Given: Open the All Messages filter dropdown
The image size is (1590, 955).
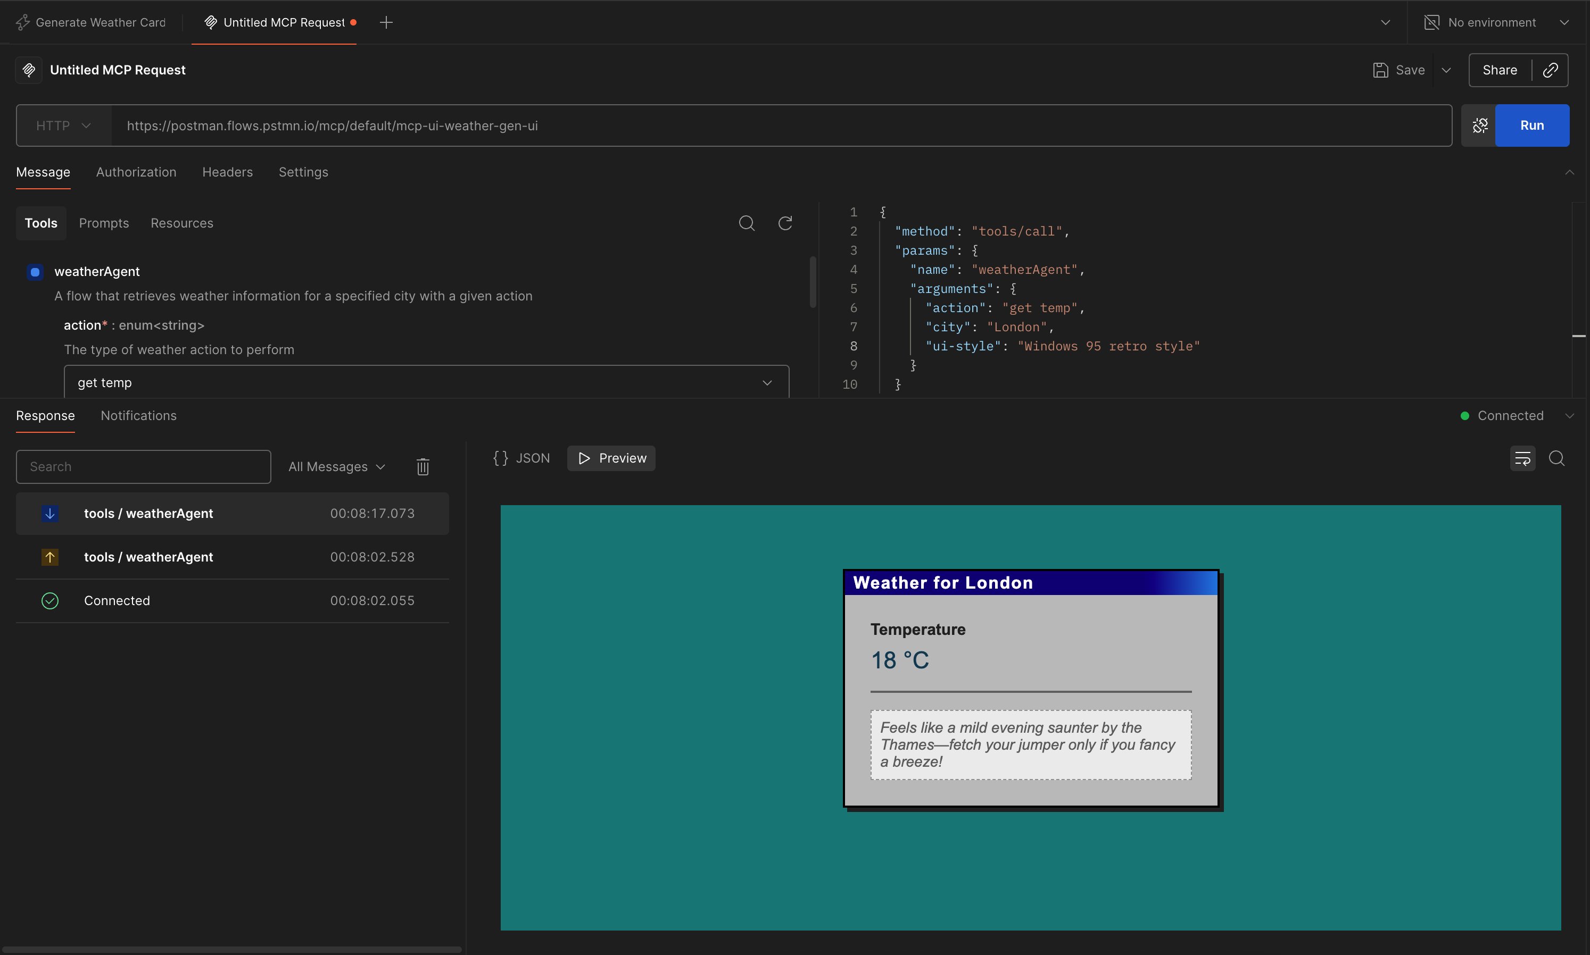Looking at the screenshot, I should [x=336, y=466].
